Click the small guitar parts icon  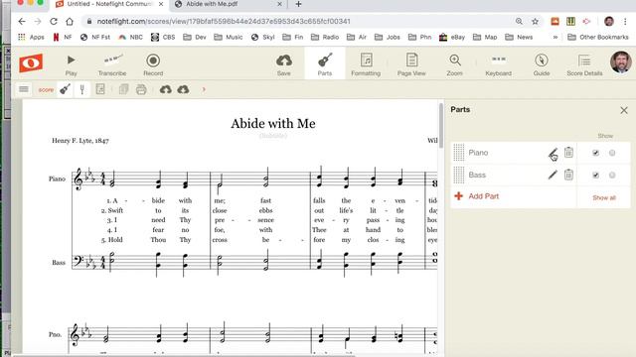(65, 89)
